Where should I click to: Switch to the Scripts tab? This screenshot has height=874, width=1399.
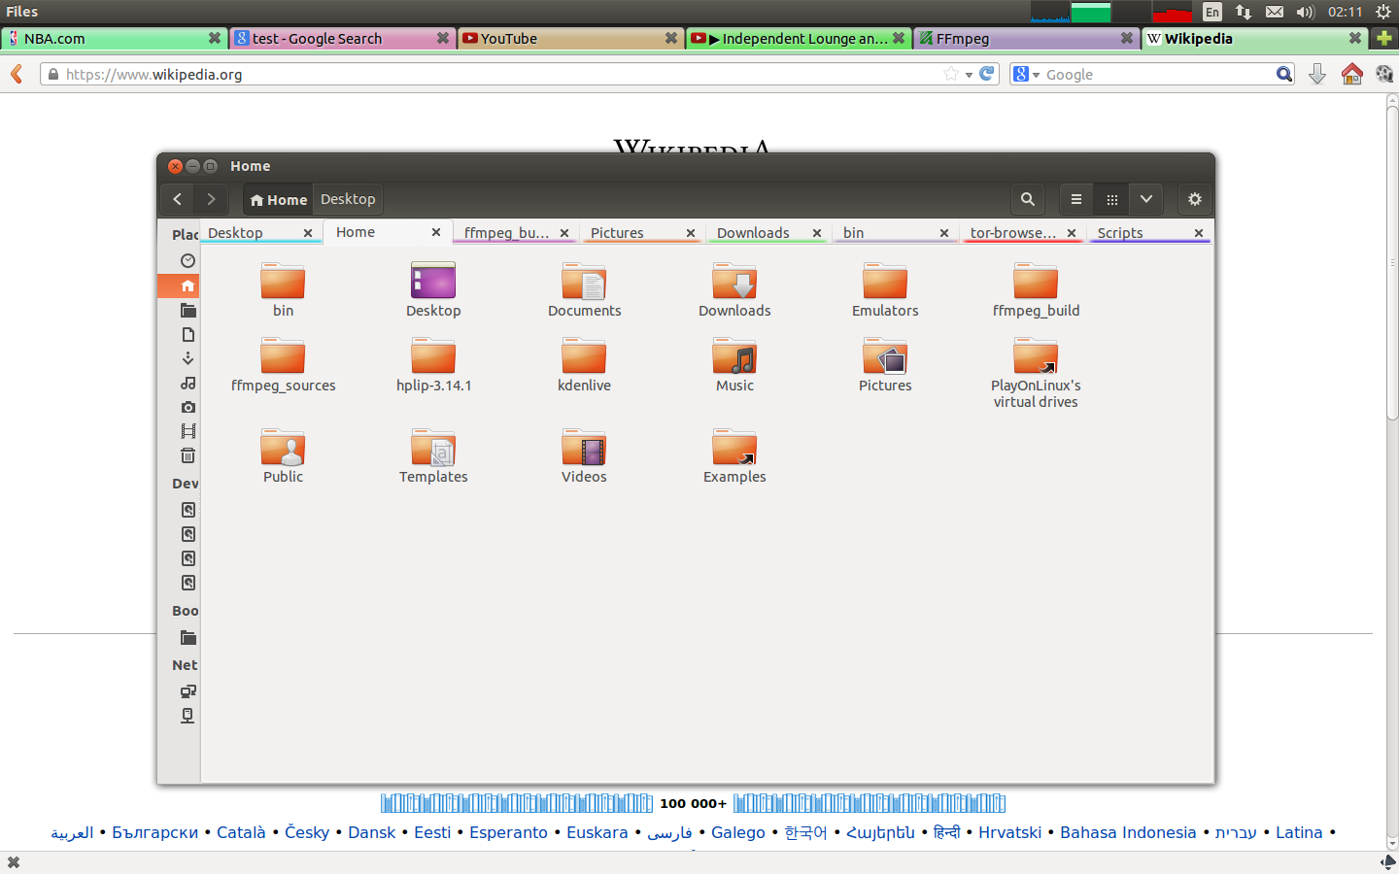tap(1120, 233)
